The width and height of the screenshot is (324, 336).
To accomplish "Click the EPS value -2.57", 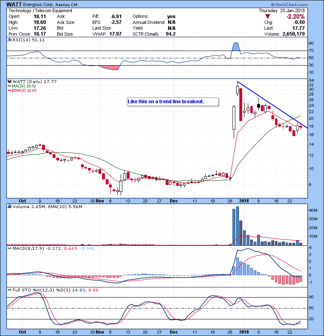I will pyautogui.click(x=116, y=22).
